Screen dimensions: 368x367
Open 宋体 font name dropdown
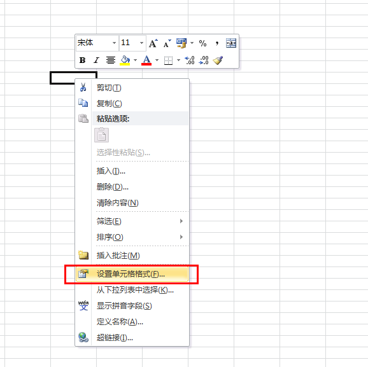pos(115,43)
